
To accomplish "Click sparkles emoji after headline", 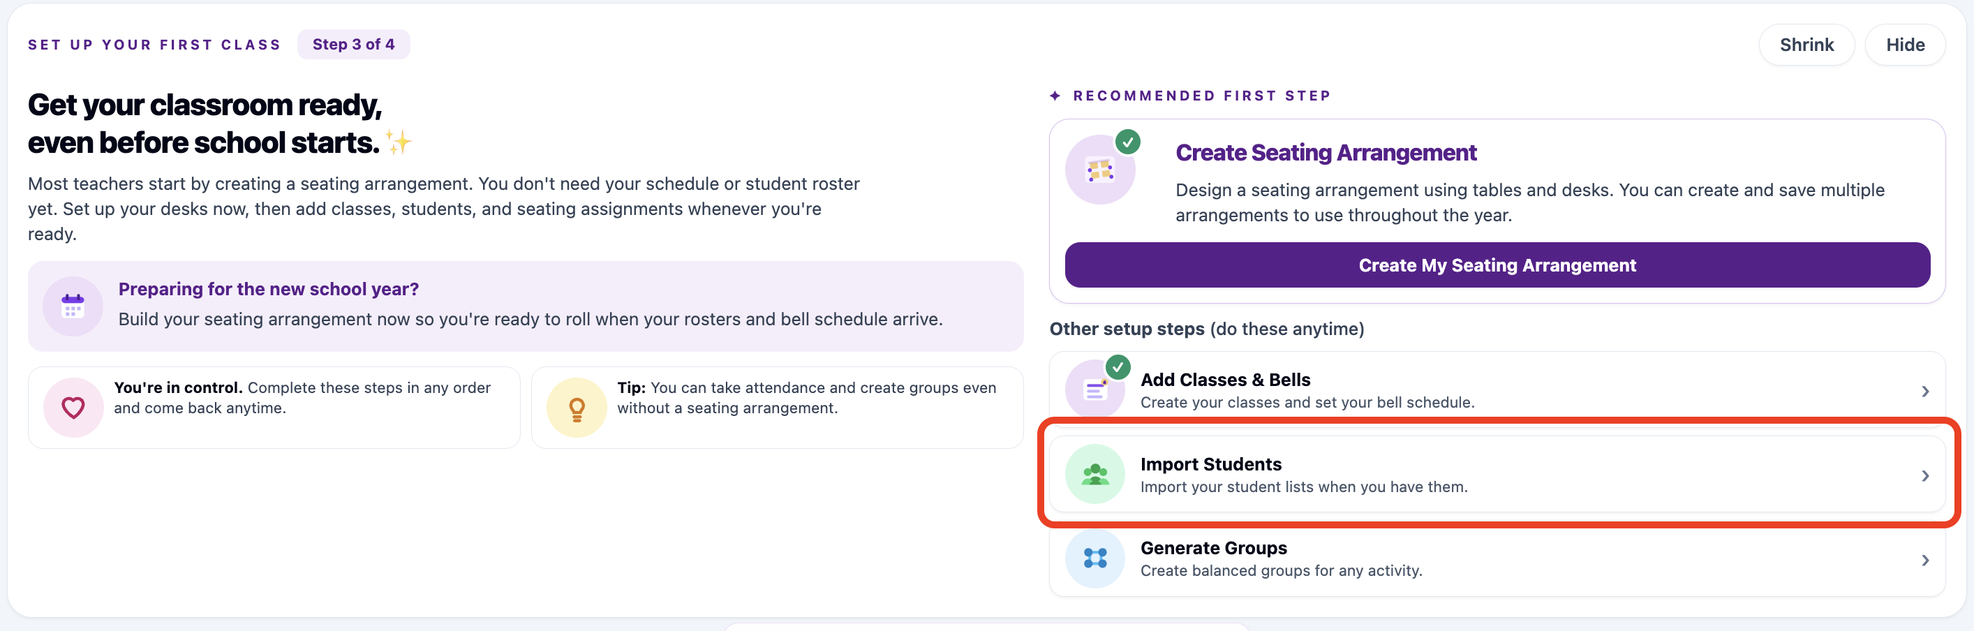I will 398,142.
